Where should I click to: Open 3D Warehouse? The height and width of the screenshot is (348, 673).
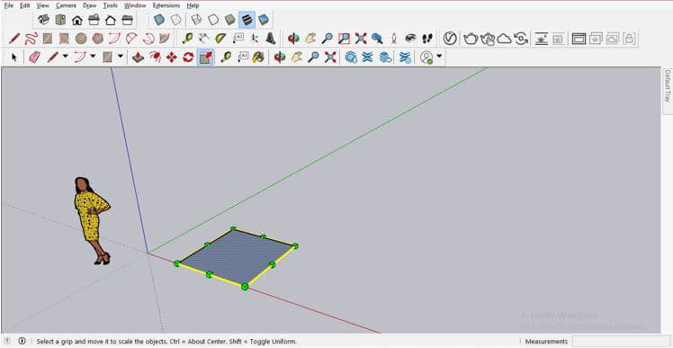click(x=352, y=57)
